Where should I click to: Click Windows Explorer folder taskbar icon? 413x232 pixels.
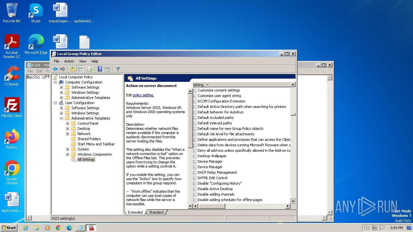coord(36,228)
